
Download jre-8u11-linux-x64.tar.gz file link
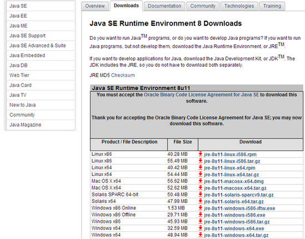coord(231,175)
